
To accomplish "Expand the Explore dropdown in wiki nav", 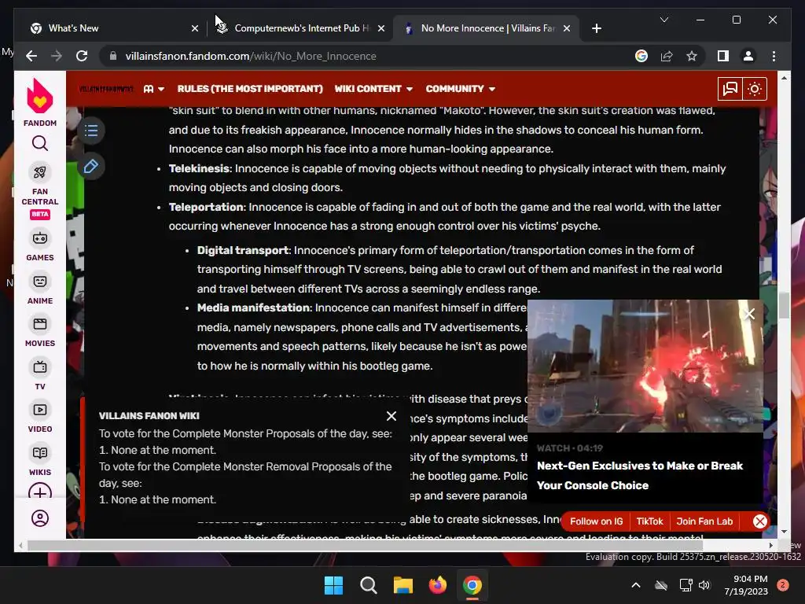I will tap(154, 89).
